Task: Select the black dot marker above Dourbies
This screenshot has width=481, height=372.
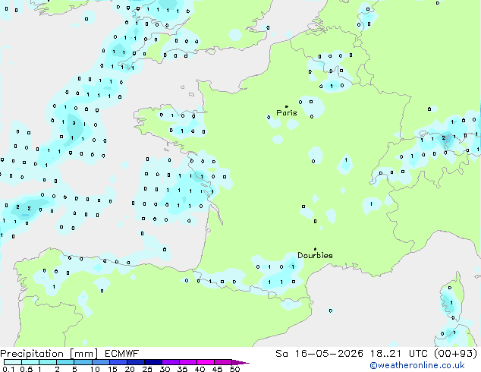Action: 315,249
